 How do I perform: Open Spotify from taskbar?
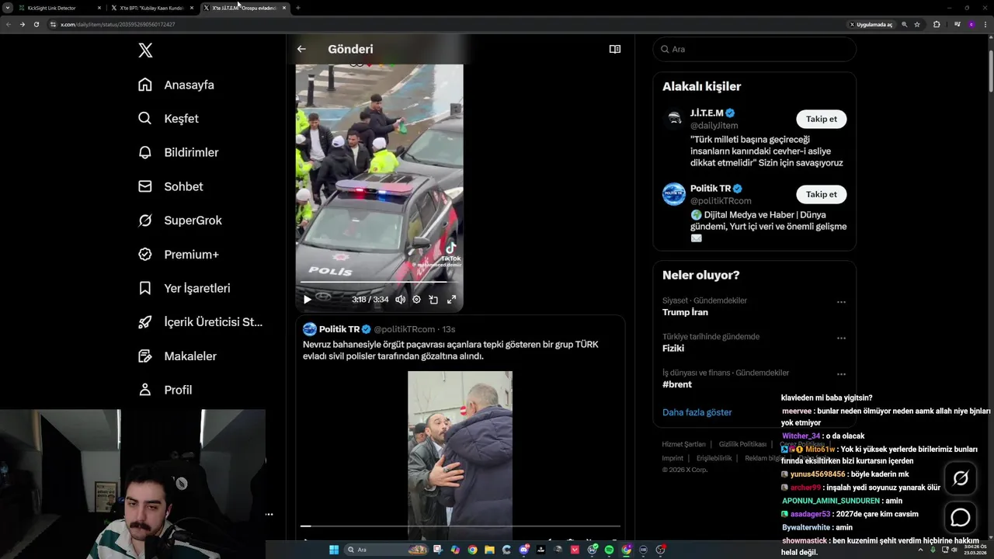(x=609, y=550)
